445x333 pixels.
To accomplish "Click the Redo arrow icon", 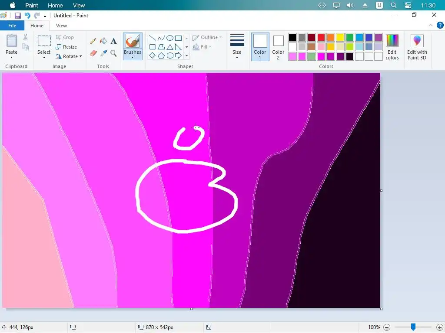I will (x=37, y=16).
